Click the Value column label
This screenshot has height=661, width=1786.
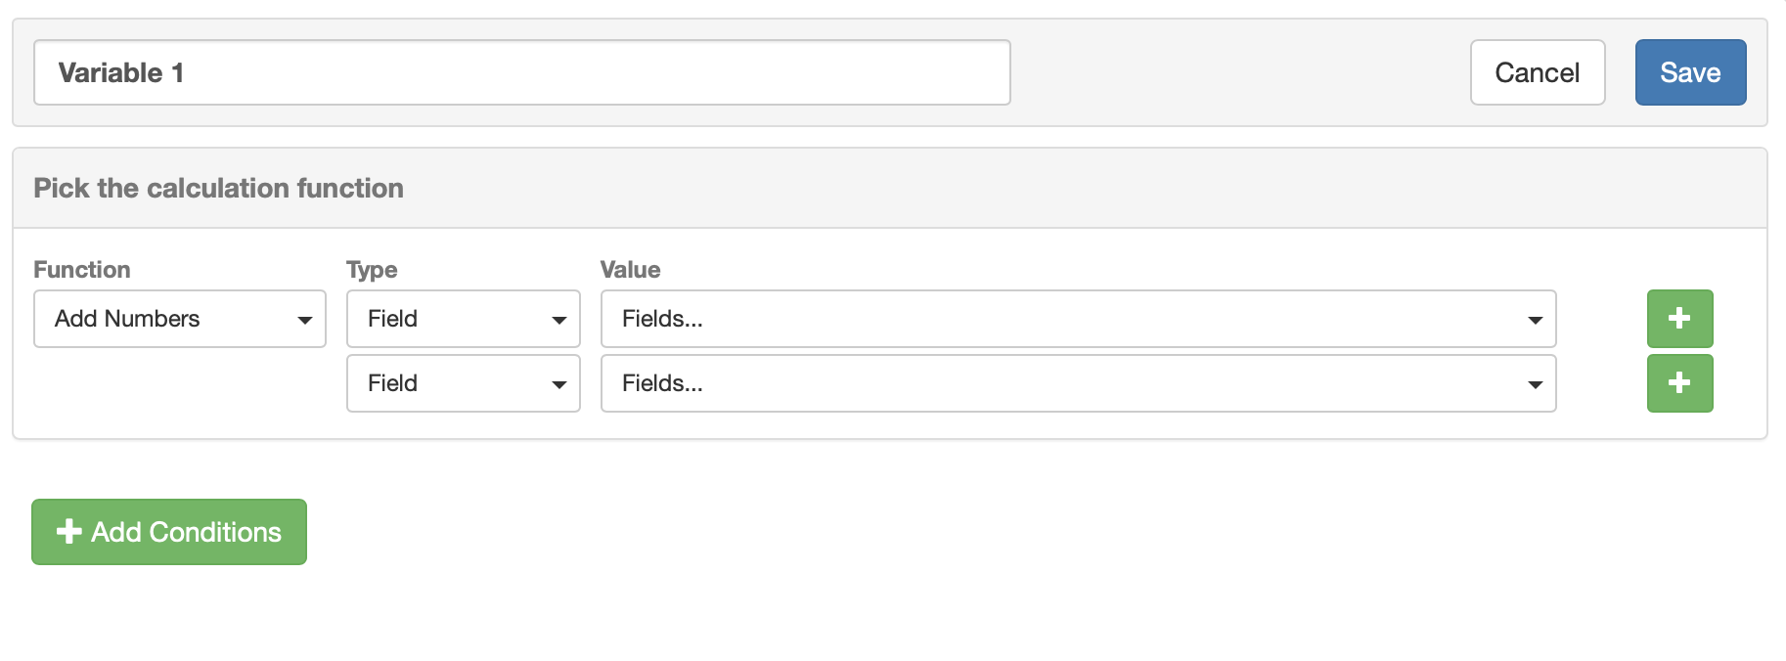coord(630,270)
